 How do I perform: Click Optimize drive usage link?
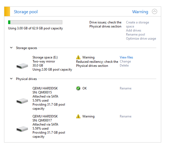[x=141, y=39]
